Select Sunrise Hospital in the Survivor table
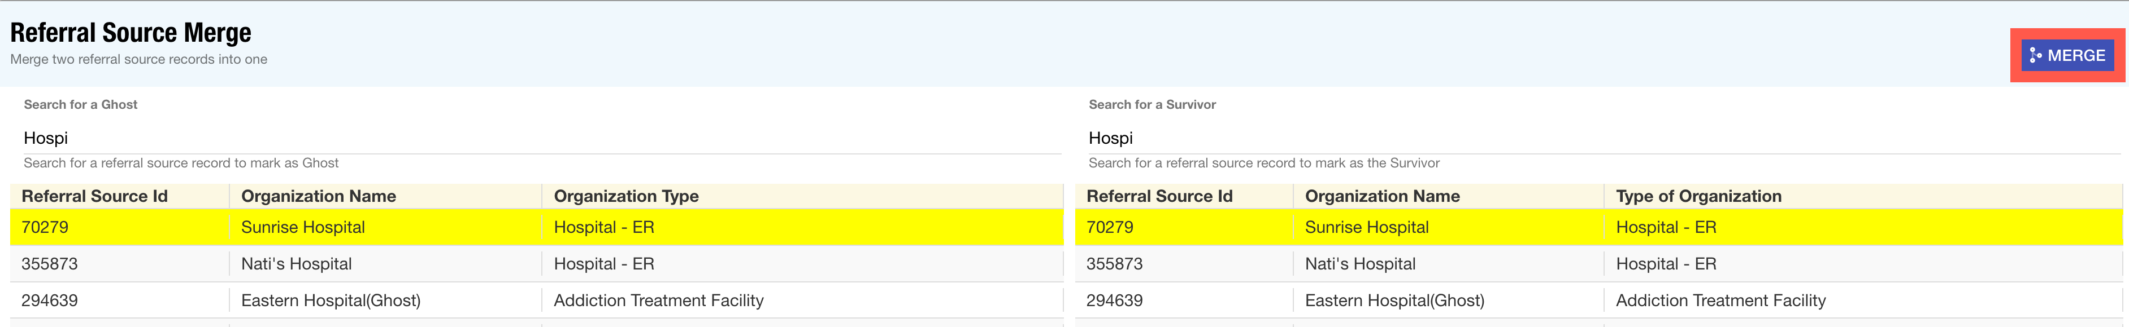The height and width of the screenshot is (327, 2129). [x=1366, y=227]
